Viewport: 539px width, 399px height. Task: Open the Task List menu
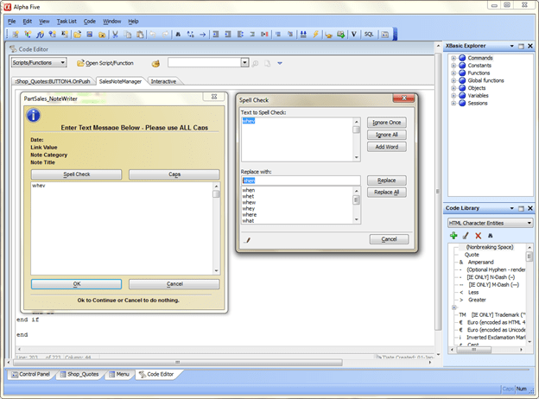point(67,21)
